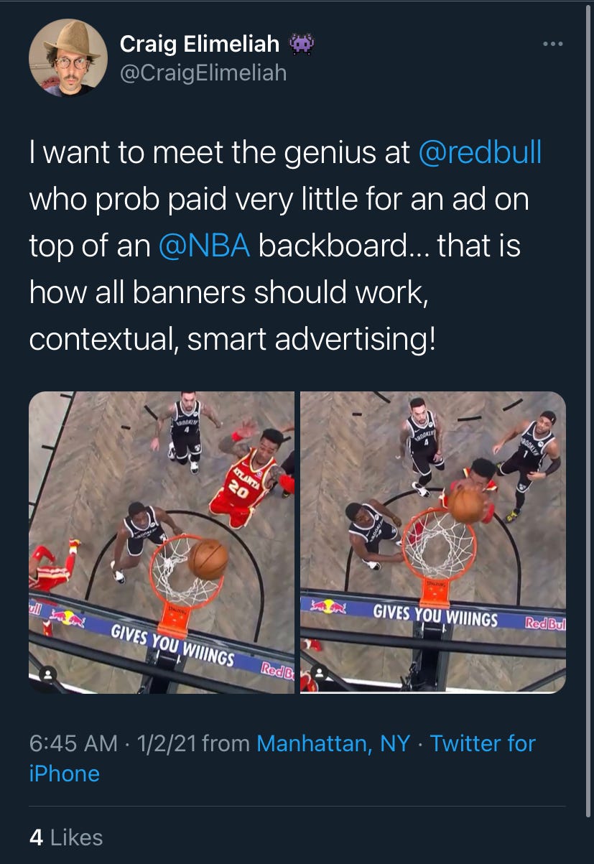Click the Gives You Wiiings banner in right photo

[435, 616]
